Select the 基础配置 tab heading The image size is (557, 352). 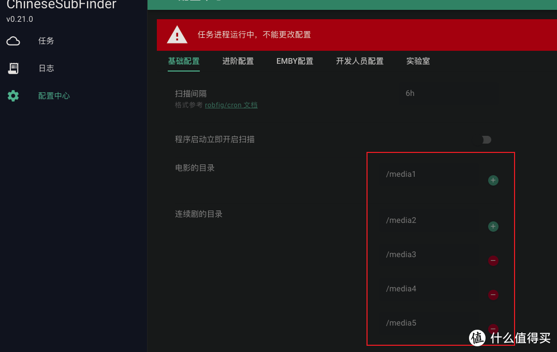[x=184, y=61]
